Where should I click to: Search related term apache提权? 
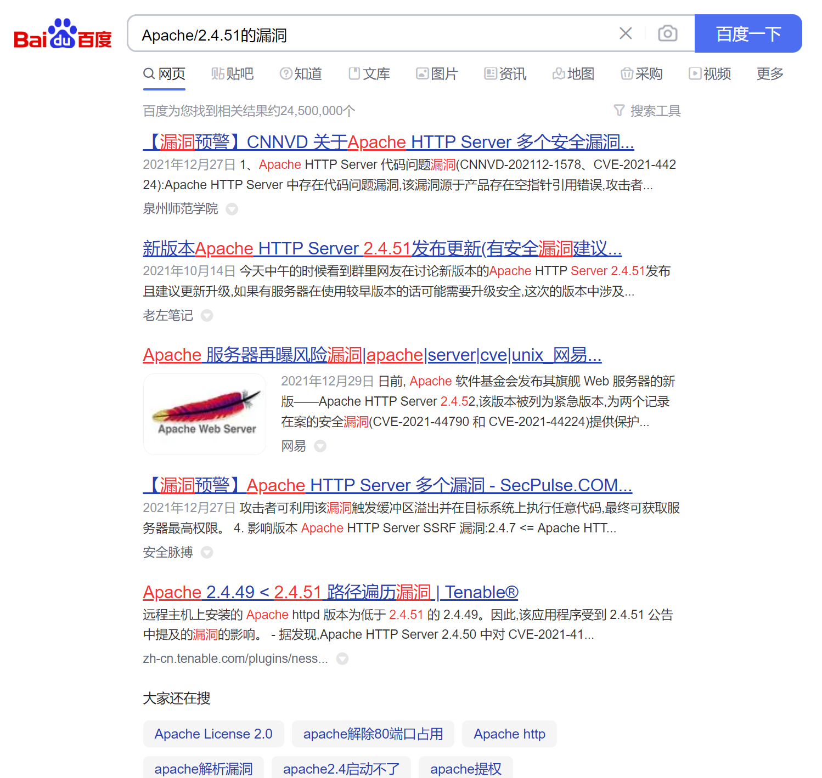[466, 768]
